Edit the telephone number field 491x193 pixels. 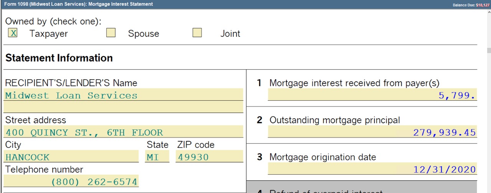point(71,182)
